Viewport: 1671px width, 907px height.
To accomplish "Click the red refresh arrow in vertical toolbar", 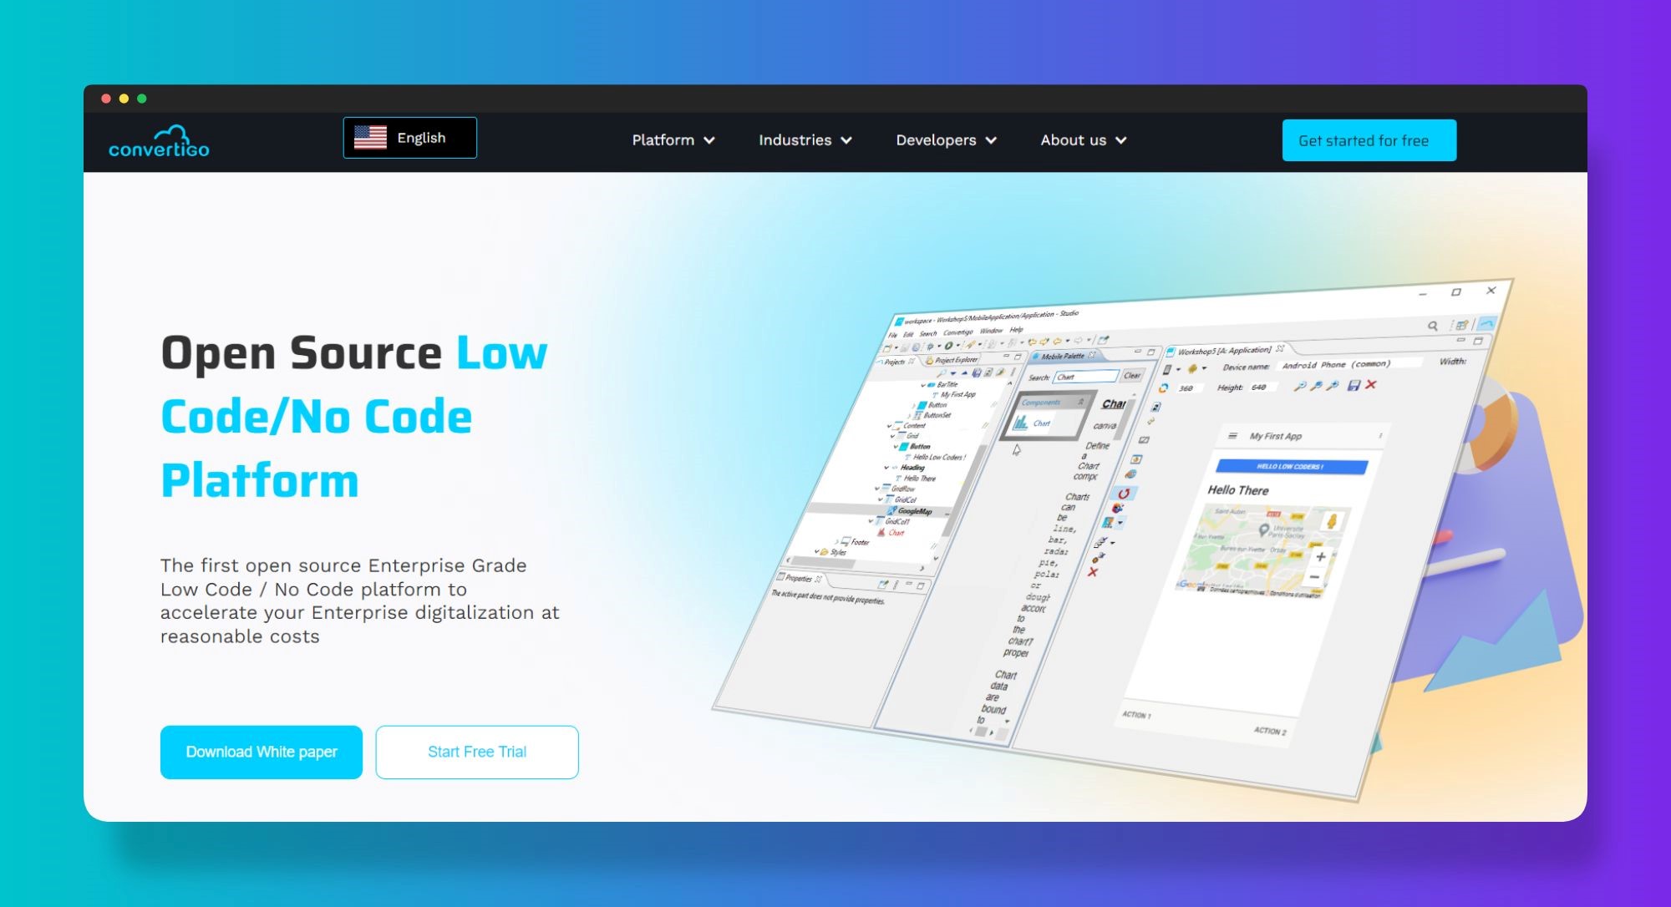I will click(x=1124, y=494).
